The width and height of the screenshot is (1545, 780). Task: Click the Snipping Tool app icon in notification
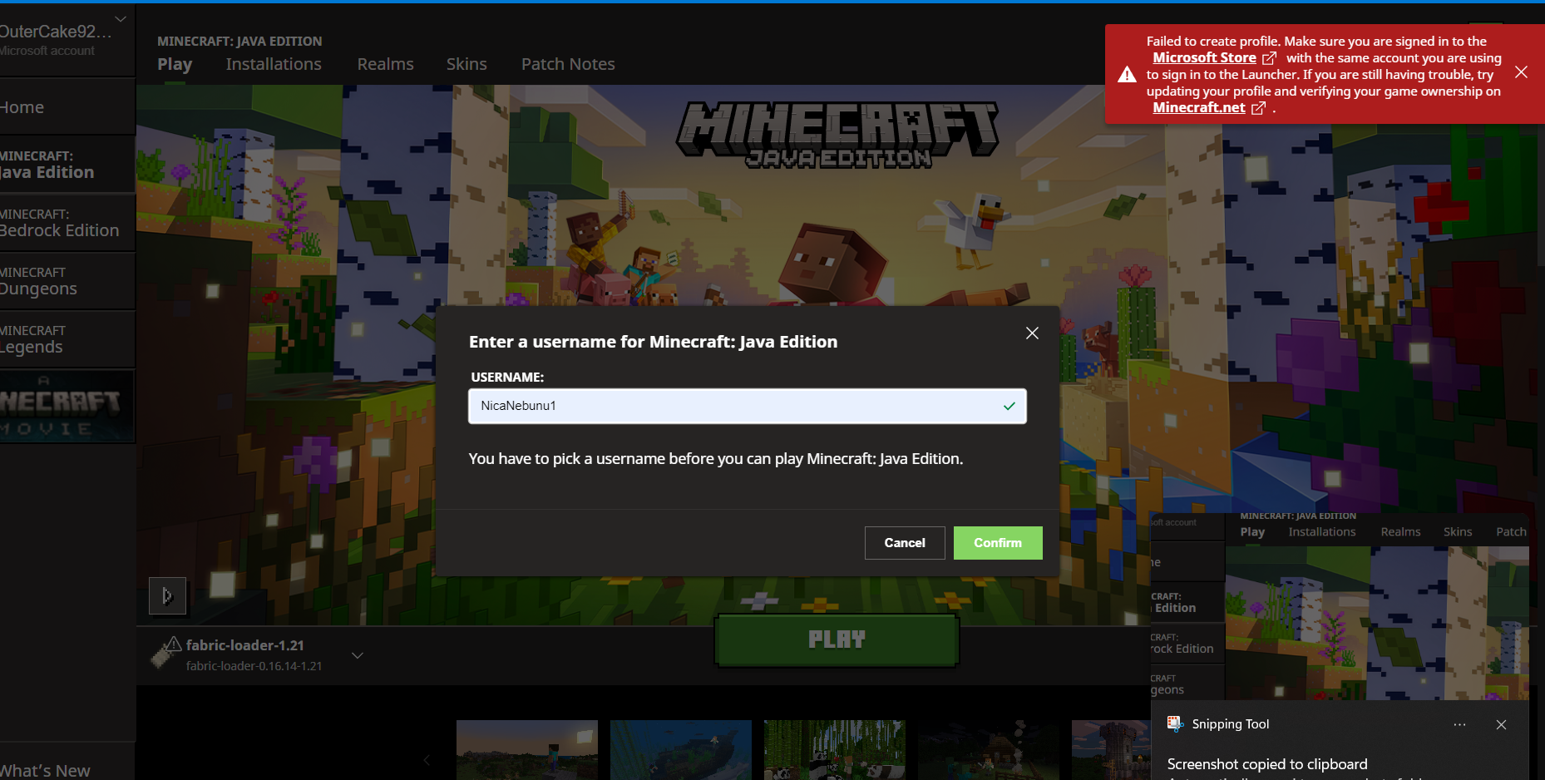coord(1175,724)
